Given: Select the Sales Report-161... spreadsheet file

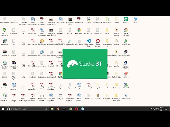Looking at the screenshot, I should point(5,97).
